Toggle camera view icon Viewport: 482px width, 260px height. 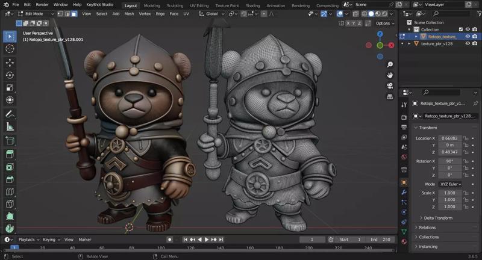pos(390,86)
